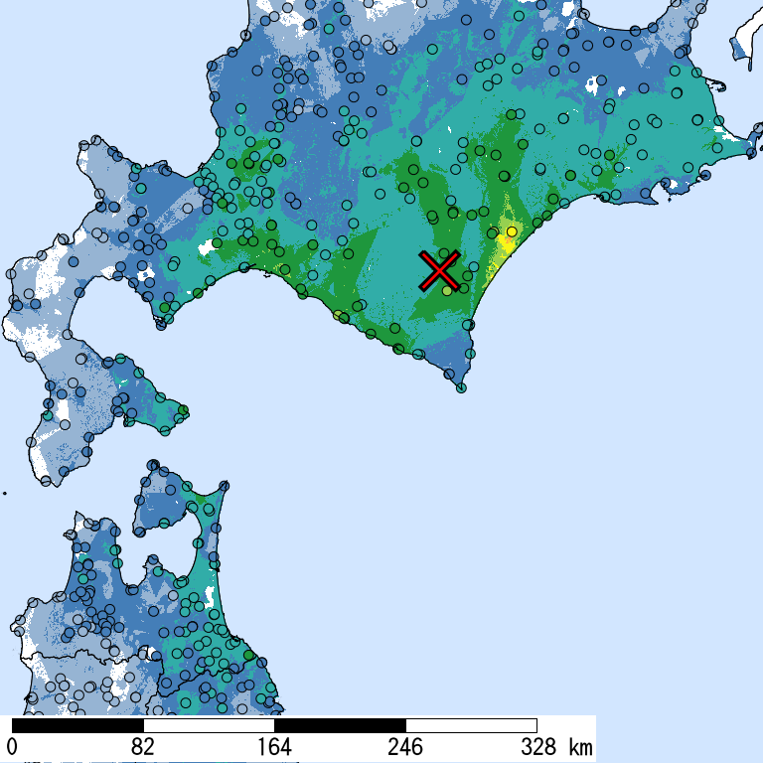Click station at tip of northeastern axe-shaped peninsula
The width and height of the screenshot is (763, 763).
[223, 486]
